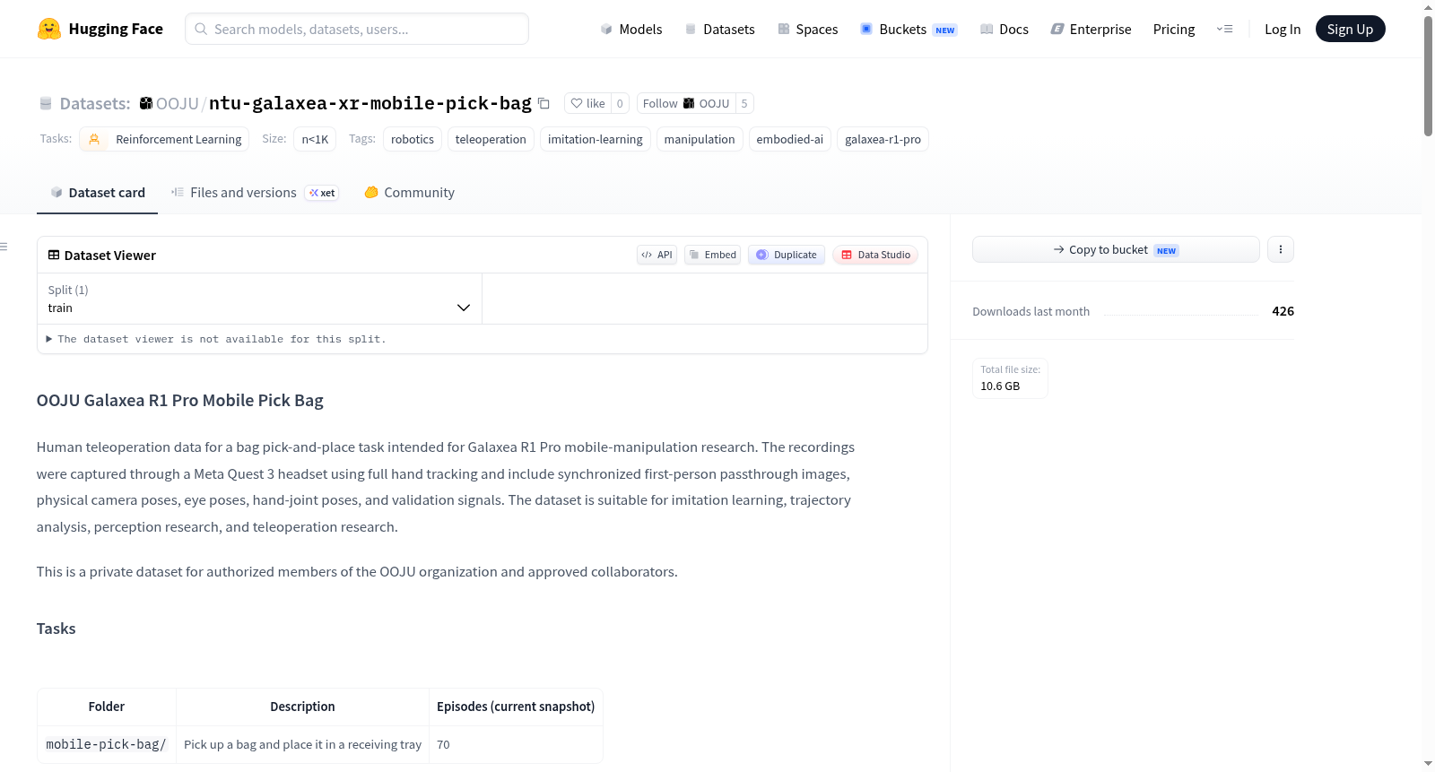Open the Enterprise page
1435x772 pixels.
(1091, 29)
